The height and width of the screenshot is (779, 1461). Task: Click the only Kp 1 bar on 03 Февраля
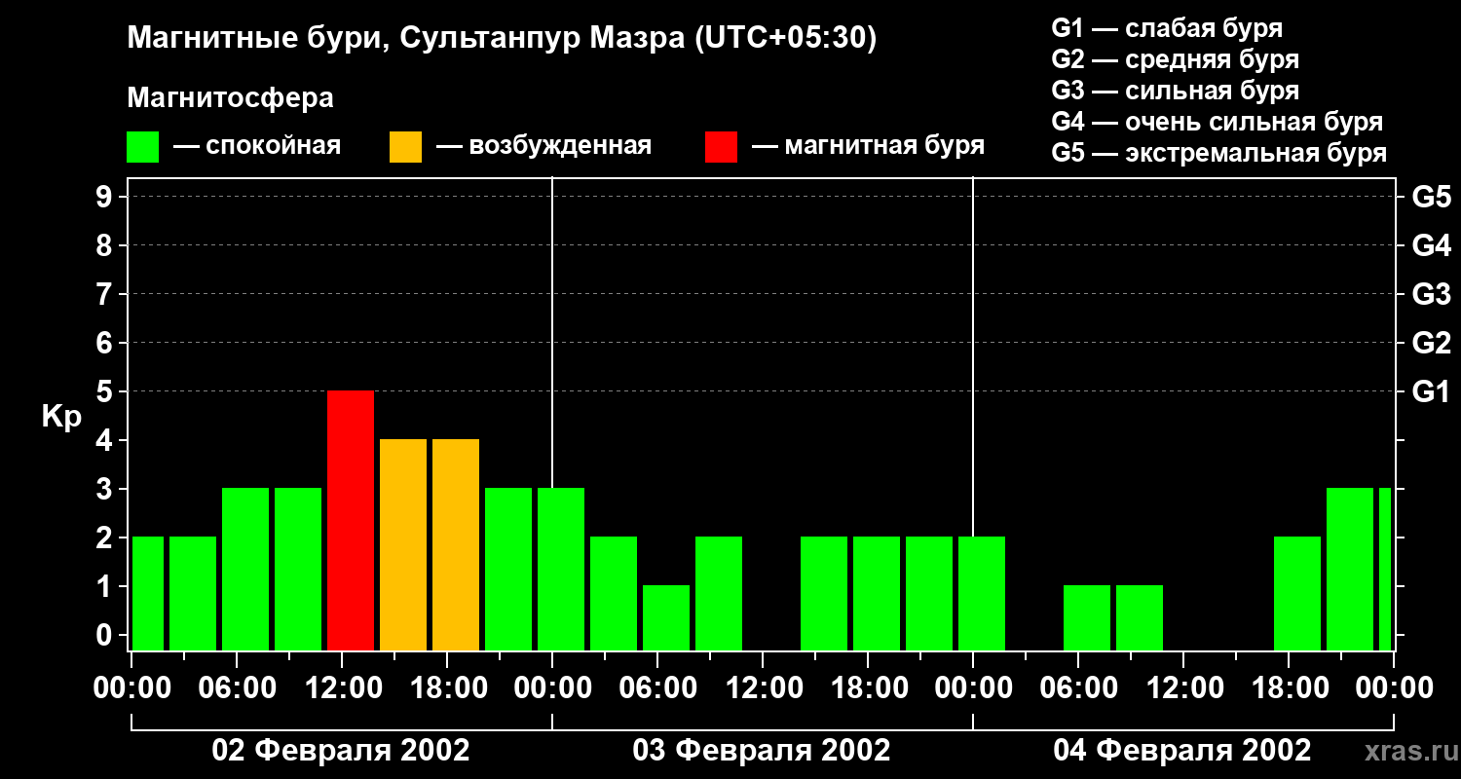point(666,617)
